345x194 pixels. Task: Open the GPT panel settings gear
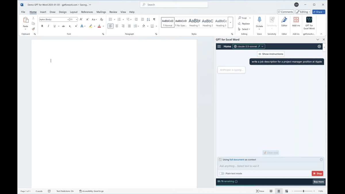point(319,46)
